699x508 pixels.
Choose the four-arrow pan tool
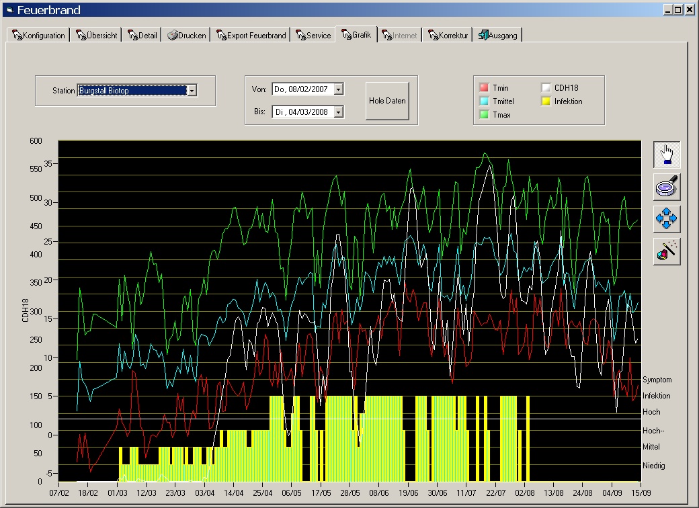[x=667, y=219]
